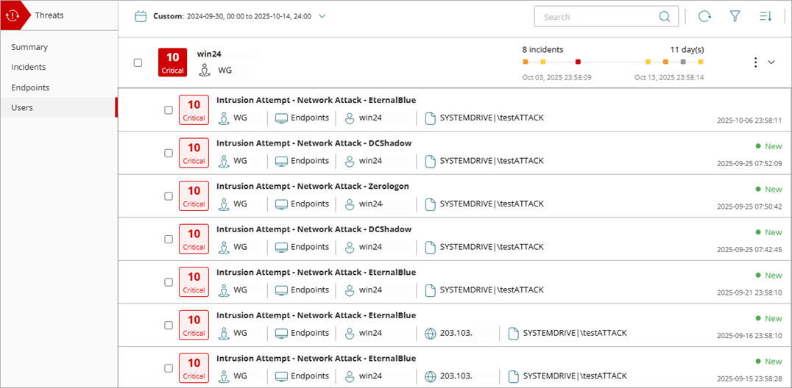
Task: Click the win24 user name in header
Action: tap(209, 54)
